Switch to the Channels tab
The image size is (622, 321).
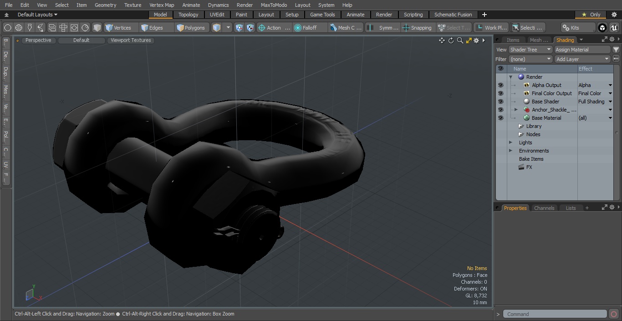(x=544, y=208)
